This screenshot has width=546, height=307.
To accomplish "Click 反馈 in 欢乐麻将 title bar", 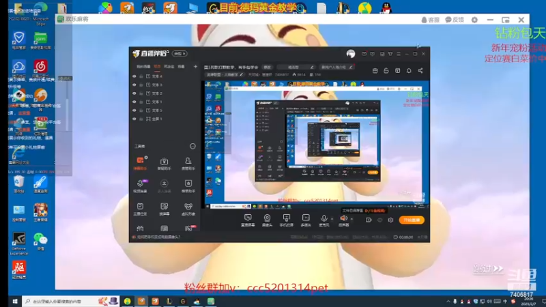I will coord(455,20).
